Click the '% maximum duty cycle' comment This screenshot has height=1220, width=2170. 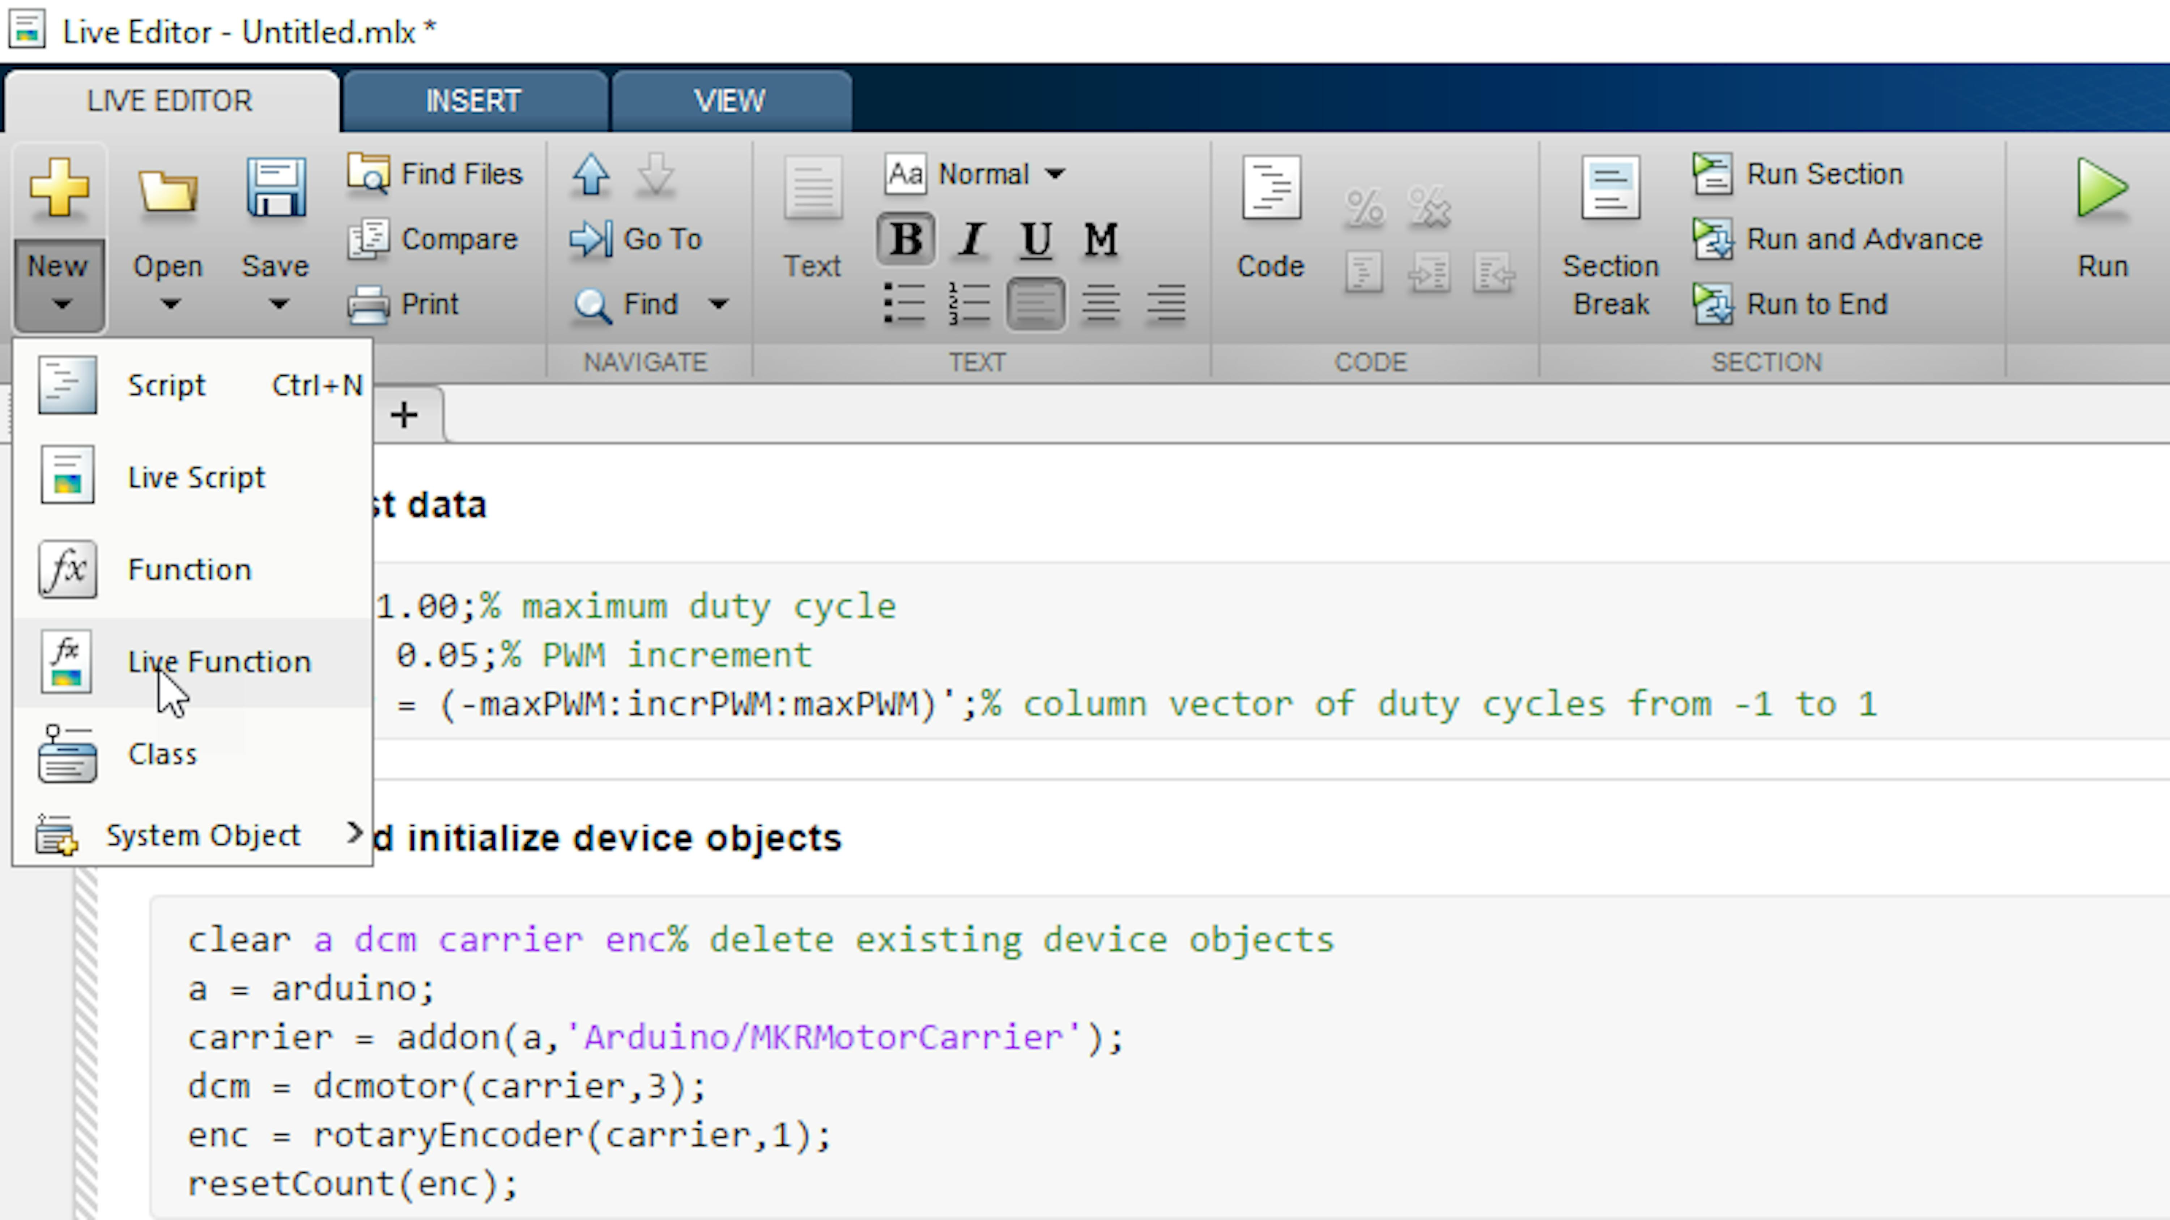click(688, 606)
